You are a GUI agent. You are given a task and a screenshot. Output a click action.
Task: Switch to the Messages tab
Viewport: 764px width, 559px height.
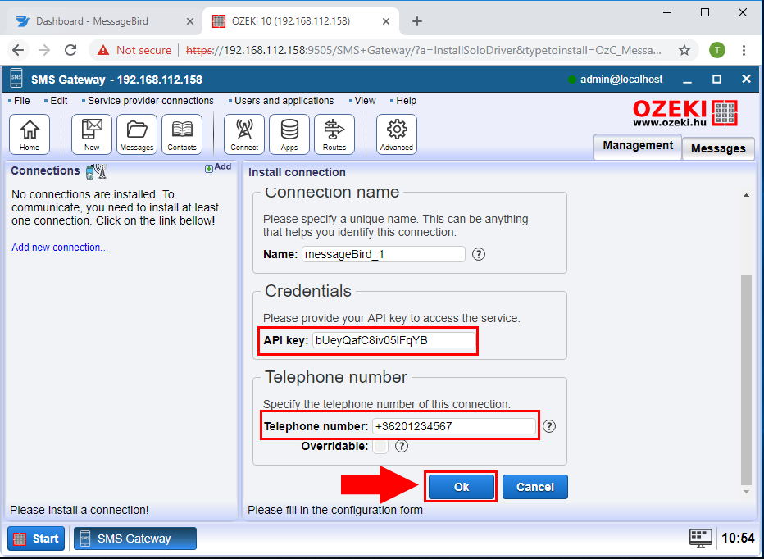(718, 148)
